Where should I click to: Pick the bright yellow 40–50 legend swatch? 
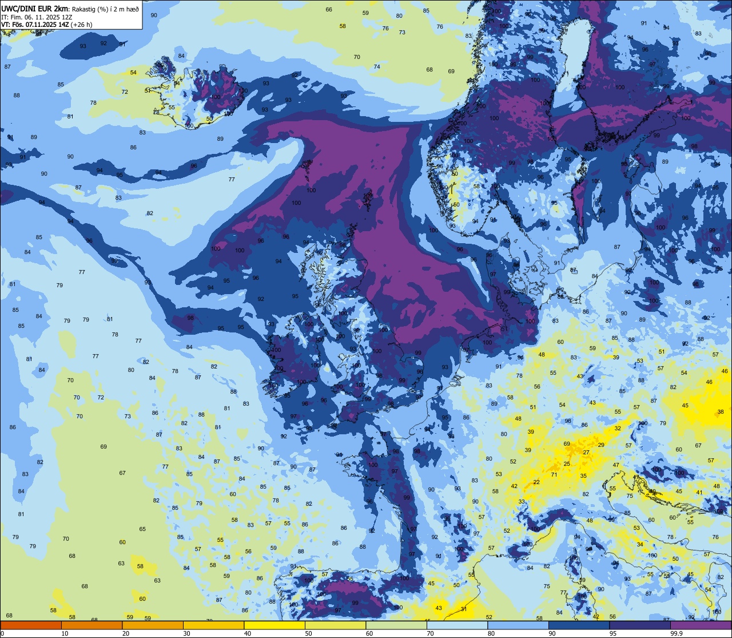274,625
